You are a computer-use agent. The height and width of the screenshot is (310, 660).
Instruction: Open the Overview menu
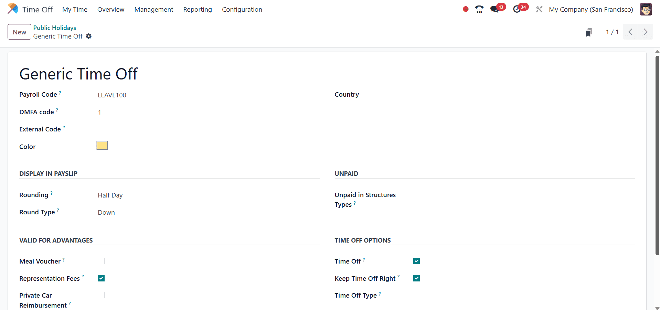(x=111, y=9)
